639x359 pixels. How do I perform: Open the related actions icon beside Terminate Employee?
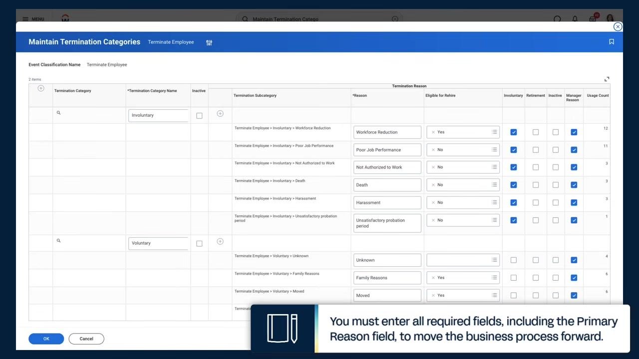pos(209,42)
